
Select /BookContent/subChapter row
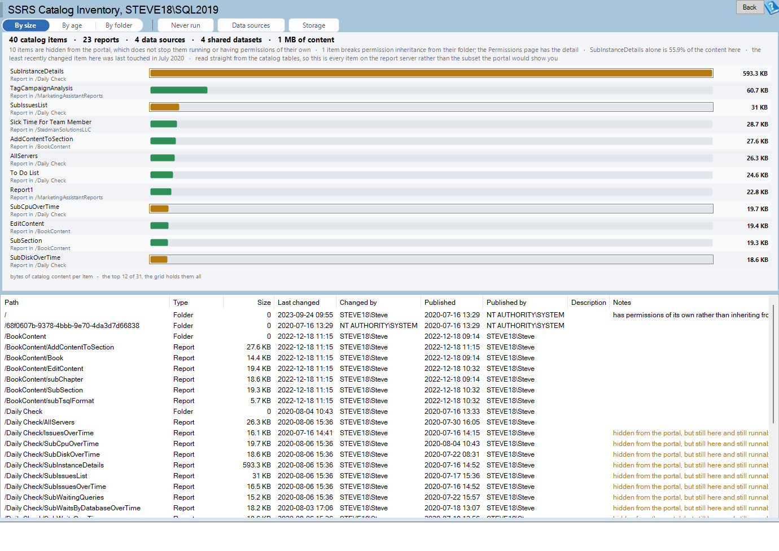[386, 379]
